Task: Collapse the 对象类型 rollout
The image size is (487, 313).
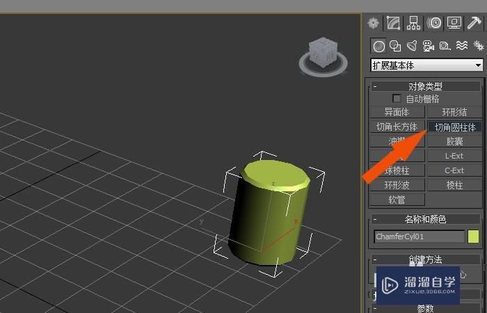Action: [425, 86]
